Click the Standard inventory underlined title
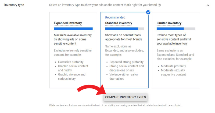Screen dimensions: 215x113 click(x=119, y=23)
